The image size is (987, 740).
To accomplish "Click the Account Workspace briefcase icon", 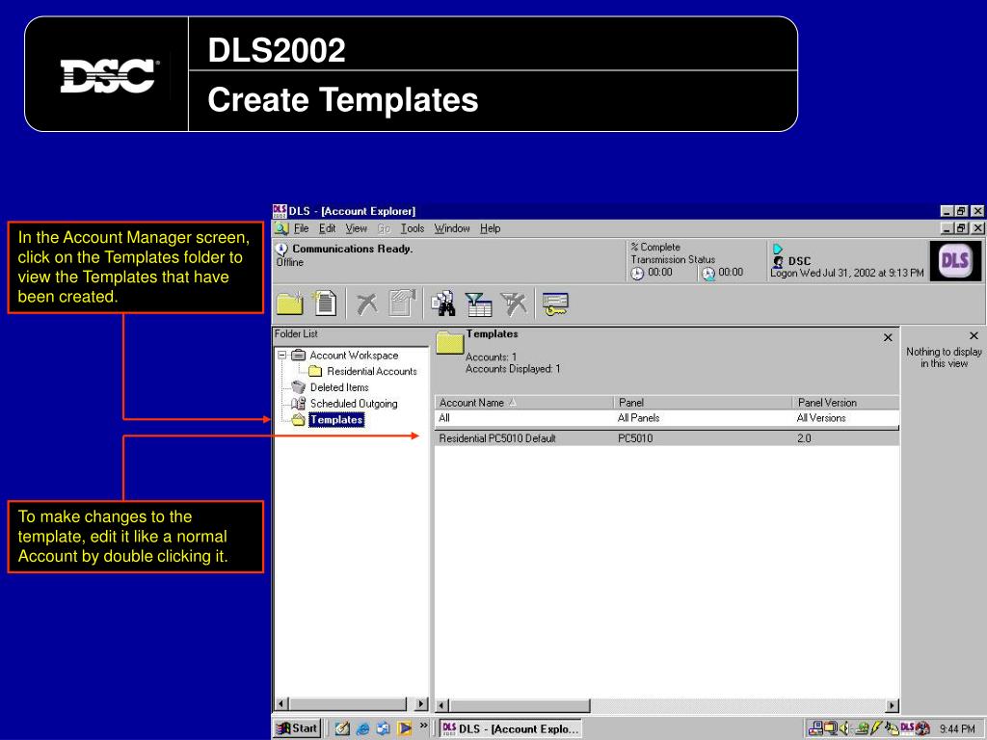I will point(299,355).
